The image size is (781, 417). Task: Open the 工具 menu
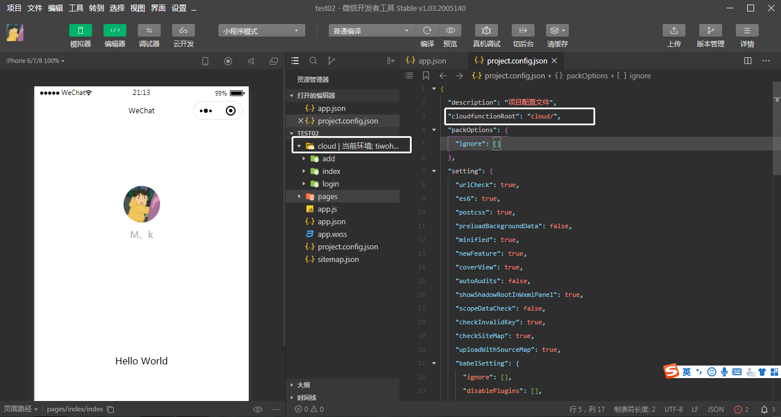(75, 8)
